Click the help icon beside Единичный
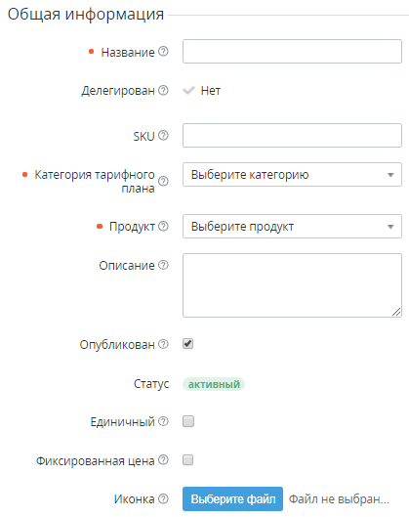This screenshot has height=517, width=409. point(163,421)
